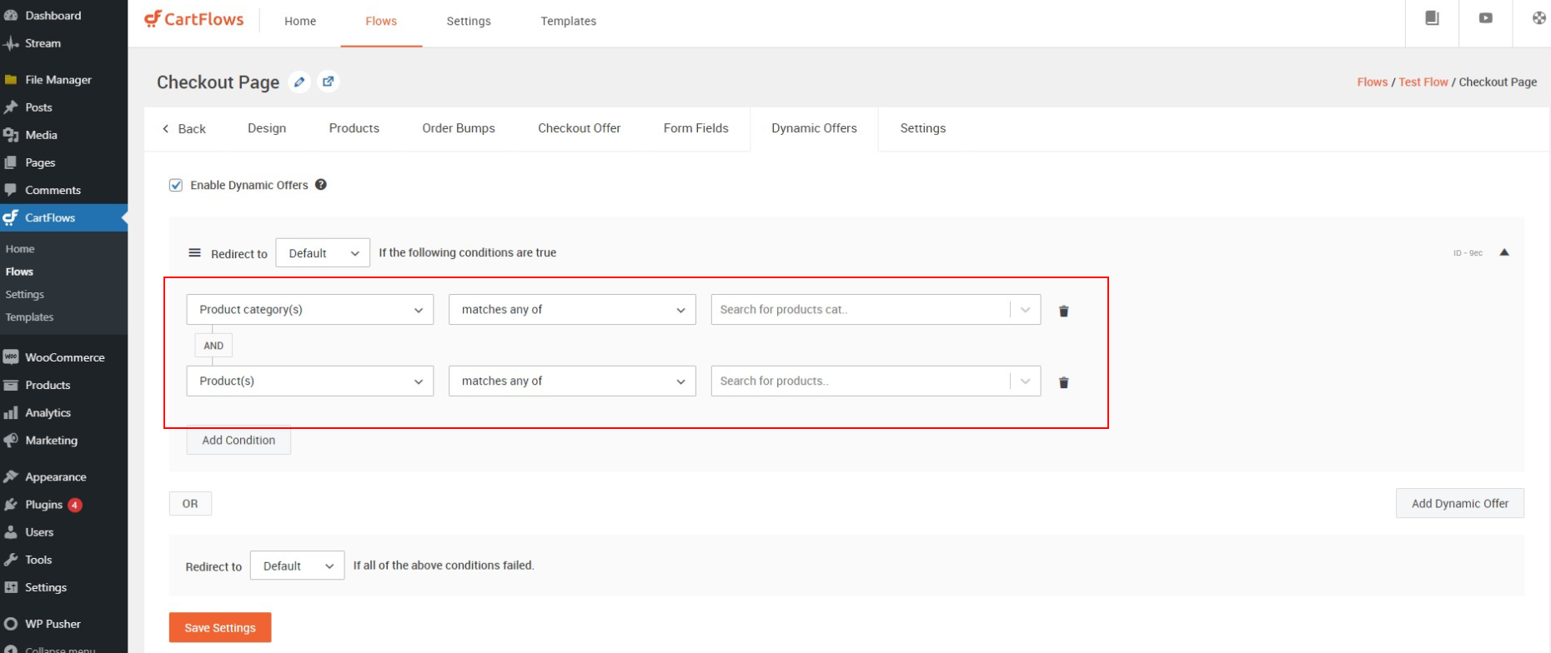The width and height of the screenshot is (1551, 653).
Task: Click the CartFlows logo
Action: [194, 20]
